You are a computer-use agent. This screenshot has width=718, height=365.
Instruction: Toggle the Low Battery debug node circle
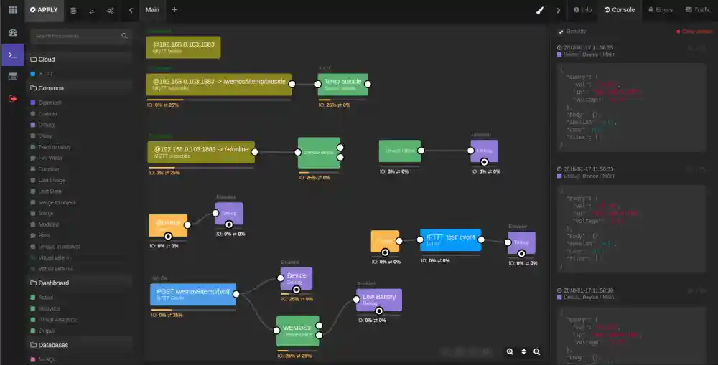tap(378, 311)
